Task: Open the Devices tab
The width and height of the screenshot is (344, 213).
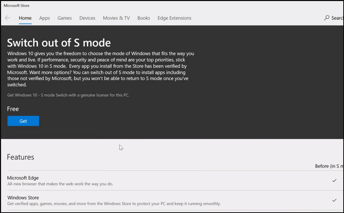Action: tap(87, 18)
